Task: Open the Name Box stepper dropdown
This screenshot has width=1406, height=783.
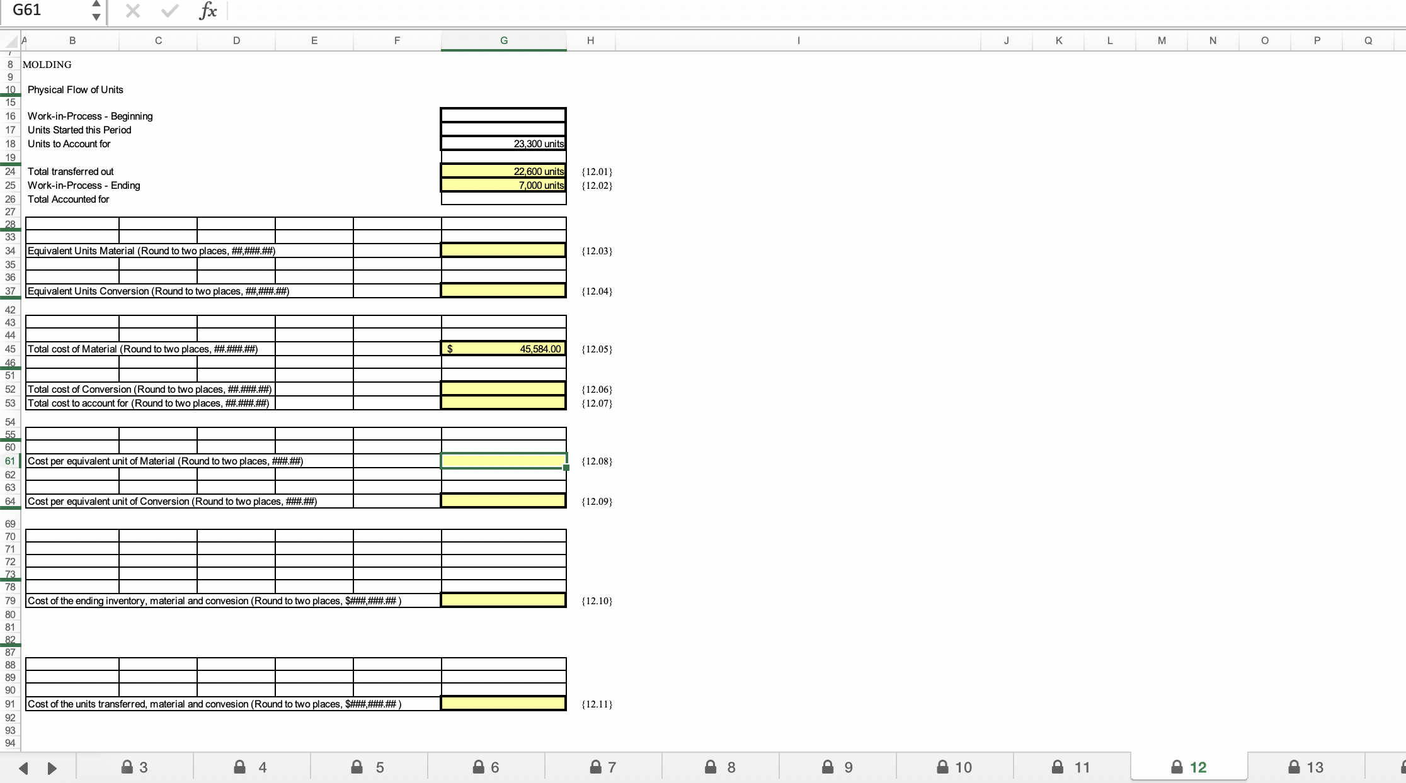Action: pyautogui.click(x=96, y=11)
